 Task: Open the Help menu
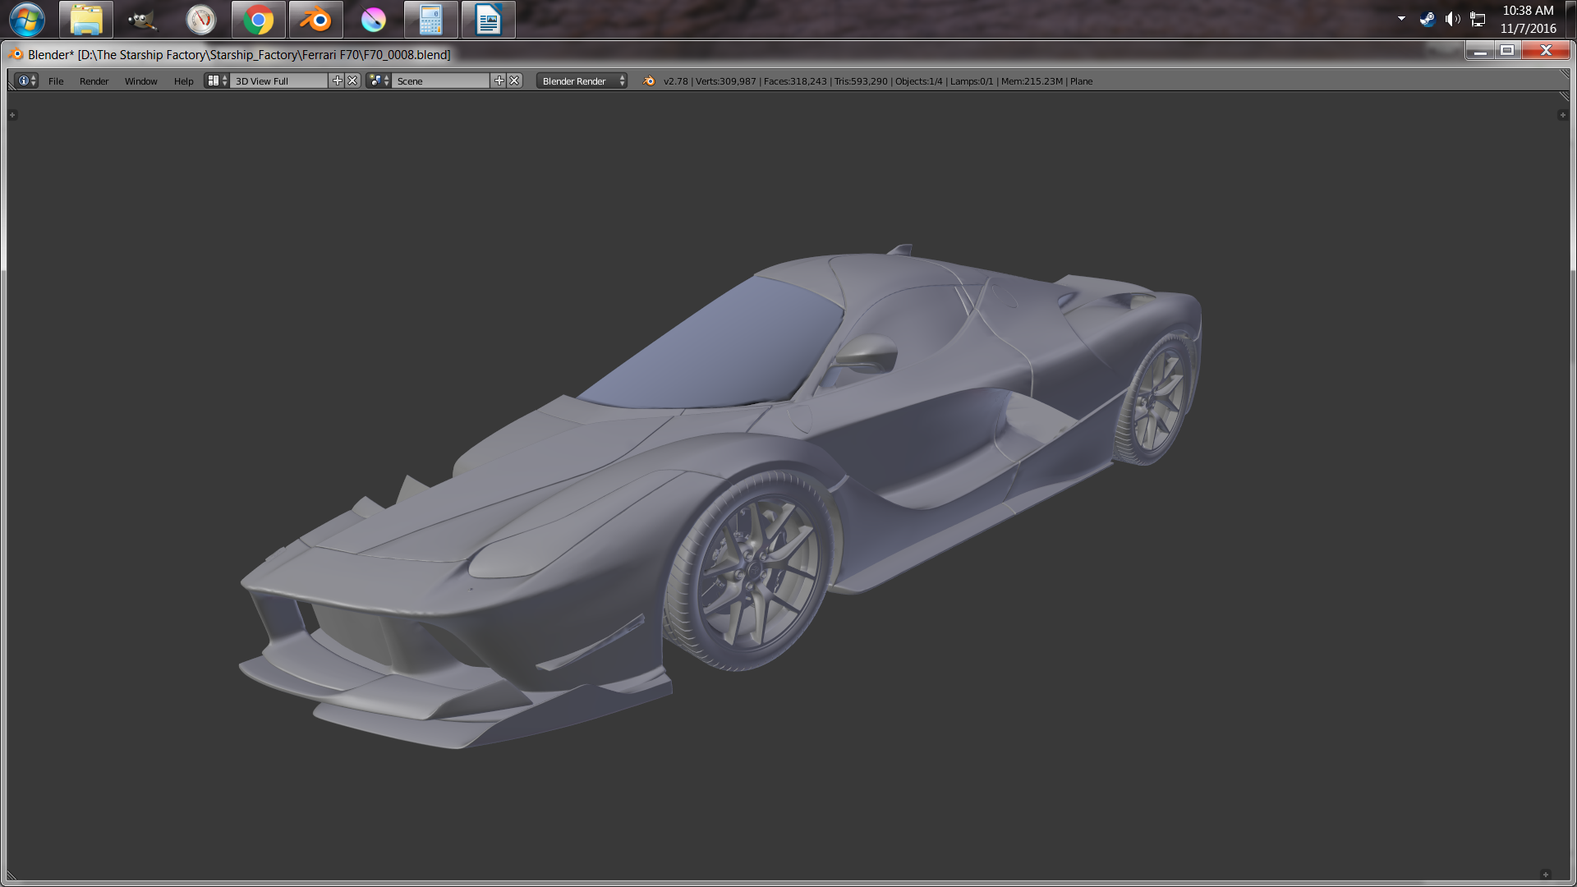pyautogui.click(x=183, y=81)
